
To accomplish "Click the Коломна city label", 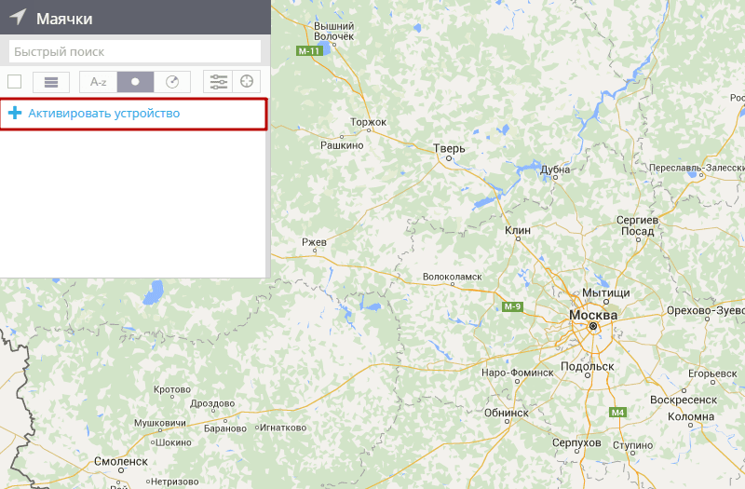I will [691, 416].
